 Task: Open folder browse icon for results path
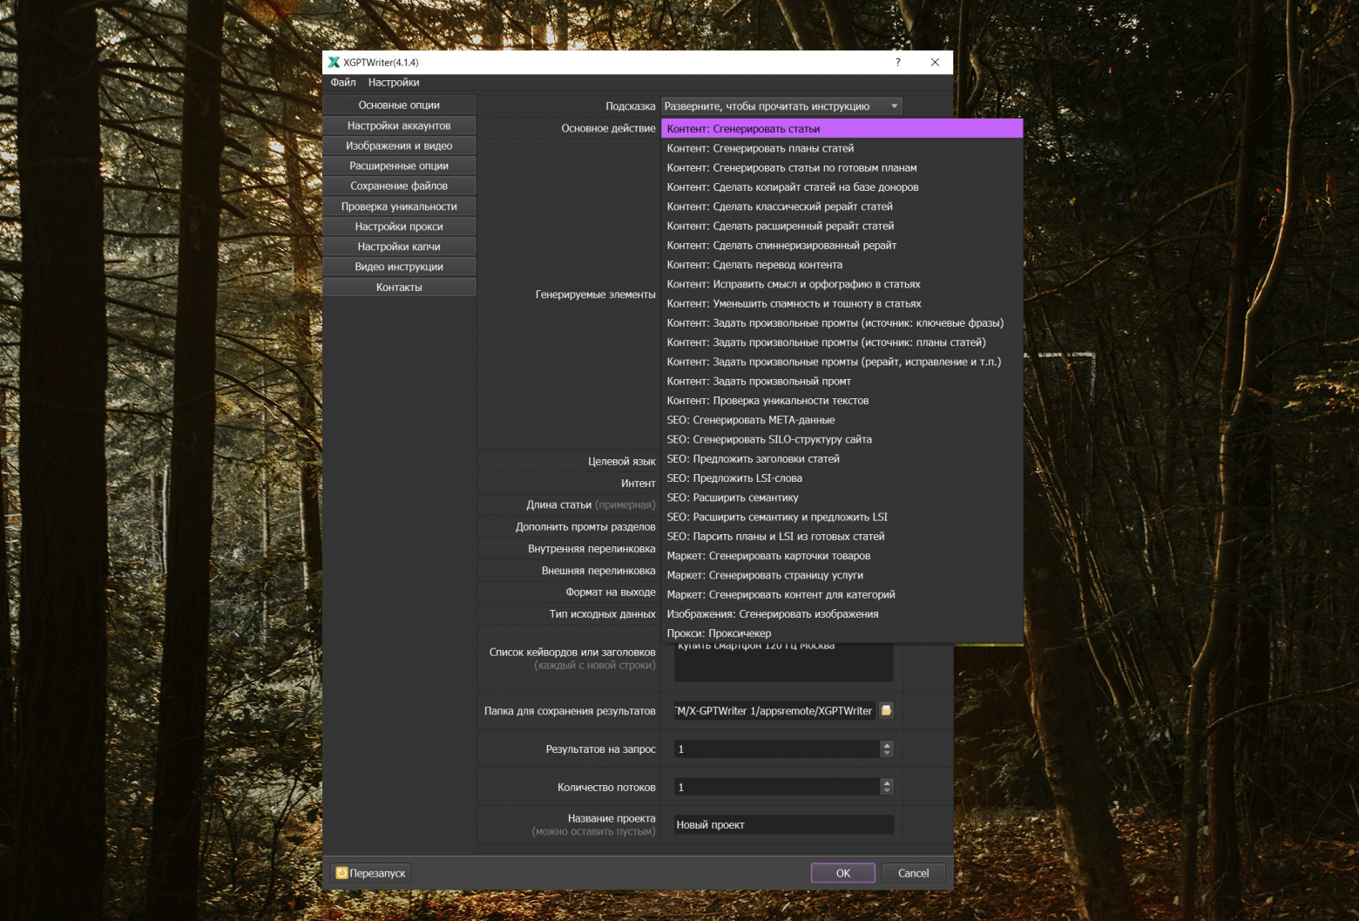pos(886,711)
